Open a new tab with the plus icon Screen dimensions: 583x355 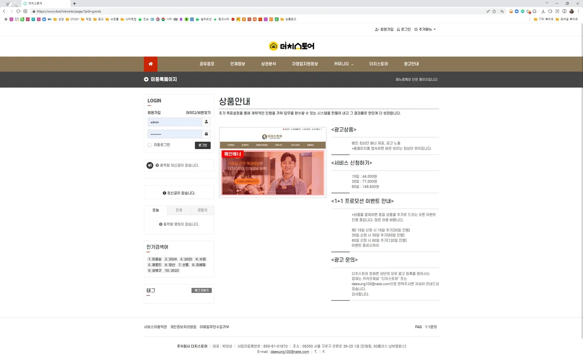click(74, 3)
